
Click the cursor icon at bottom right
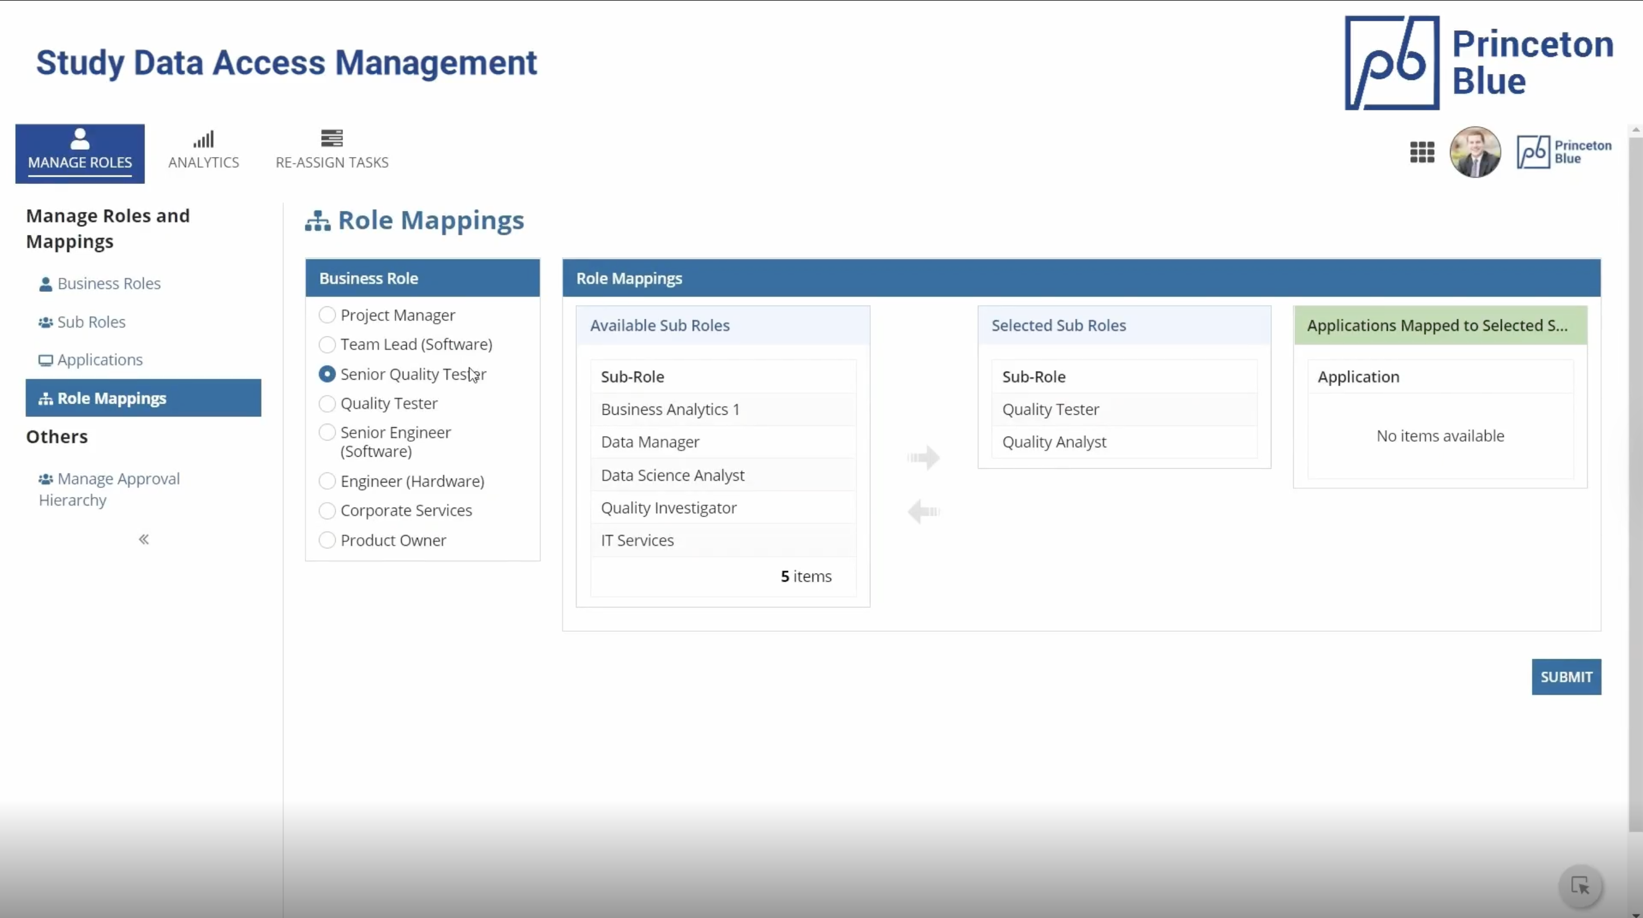click(1580, 886)
